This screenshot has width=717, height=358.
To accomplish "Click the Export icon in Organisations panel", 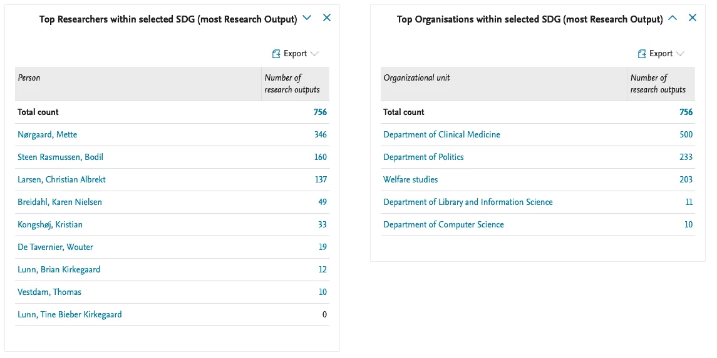I will [x=642, y=54].
